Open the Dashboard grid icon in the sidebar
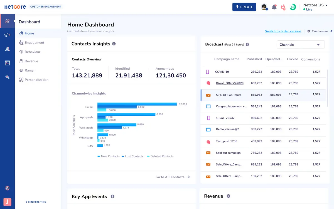The width and height of the screenshot is (334, 209). (8, 21)
